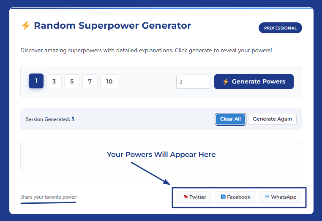Share via WhatsApp
The width and height of the screenshot is (322, 221).
[280, 197]
